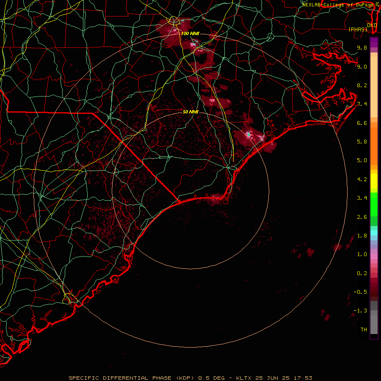The height and width of the screenshot is (381, 381).
Task: Click the 9.8 value on color scale
Action: pos(362,48)
